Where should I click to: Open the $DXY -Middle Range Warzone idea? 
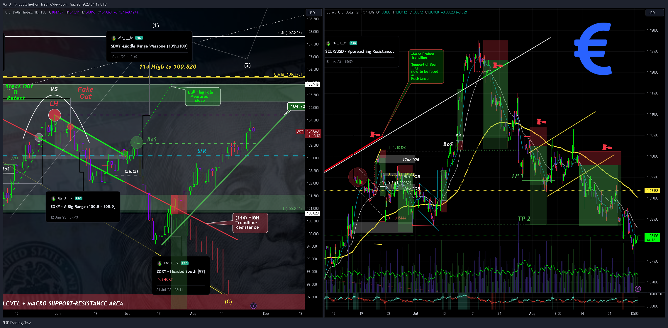click(149, 46)
